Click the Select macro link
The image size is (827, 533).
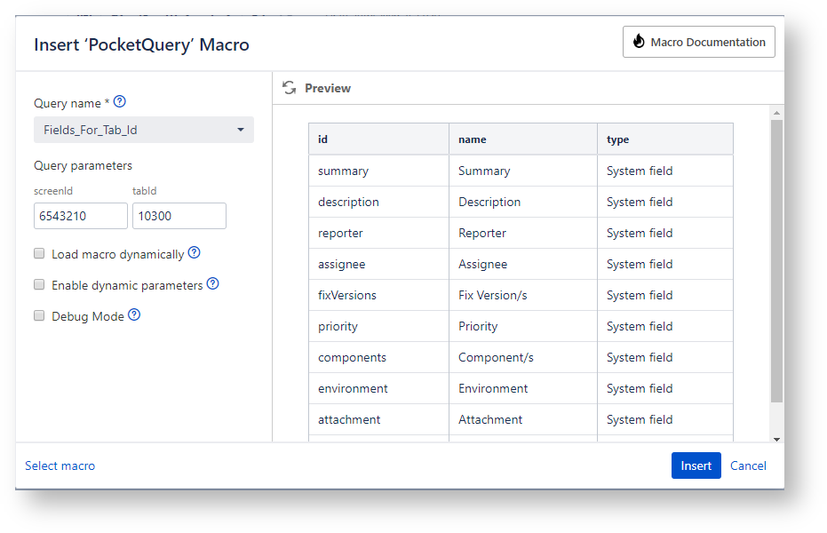(x=60, y=465)
